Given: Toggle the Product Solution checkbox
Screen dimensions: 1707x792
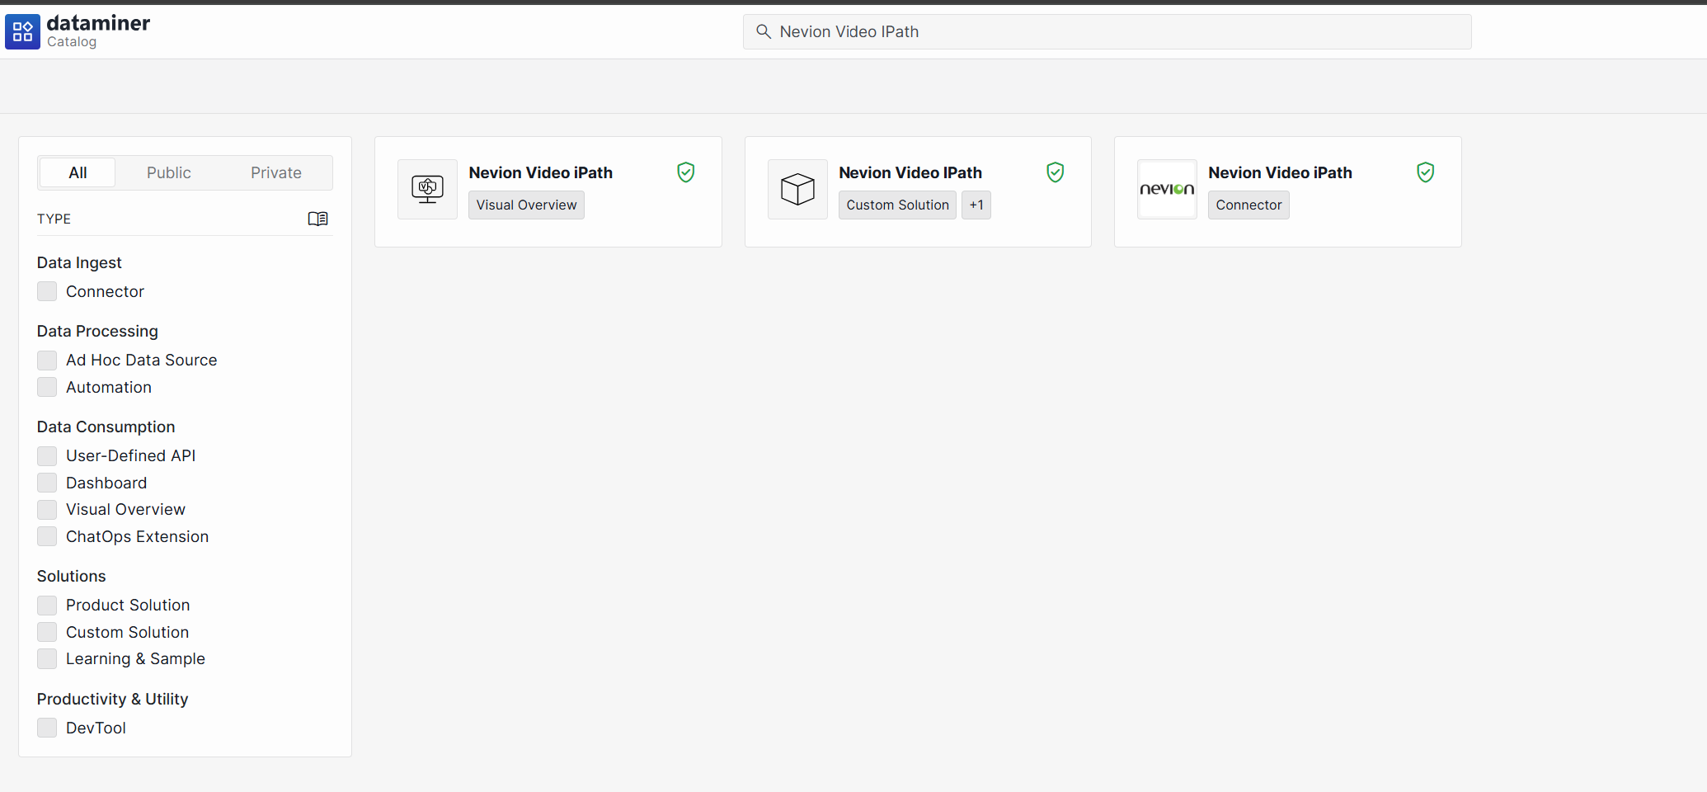Looking at the screenshot, I should pyautogui.click(x=47, y=606).
